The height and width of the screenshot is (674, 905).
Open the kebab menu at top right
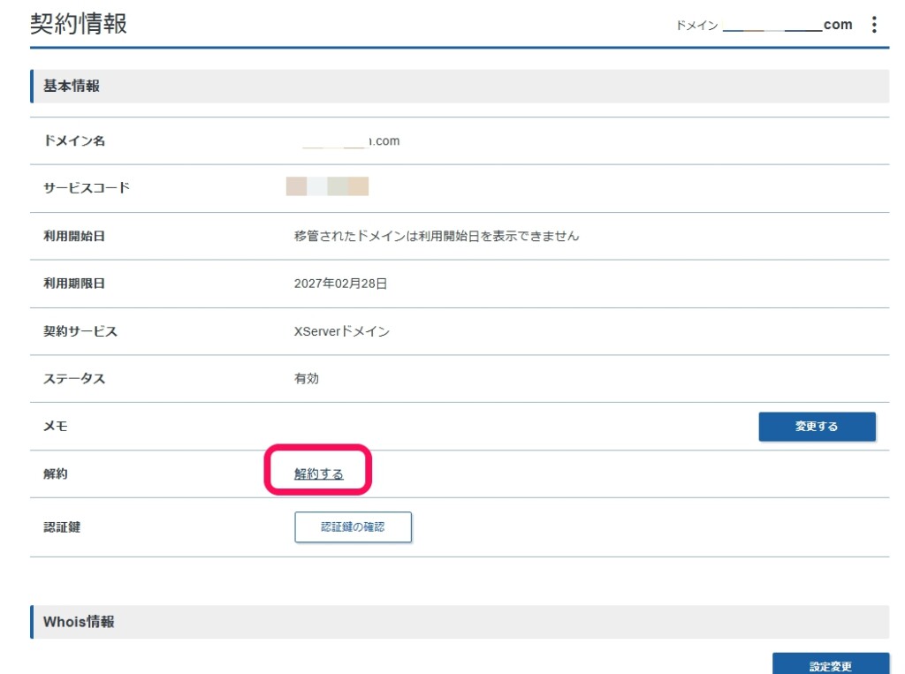click(874, 25)
